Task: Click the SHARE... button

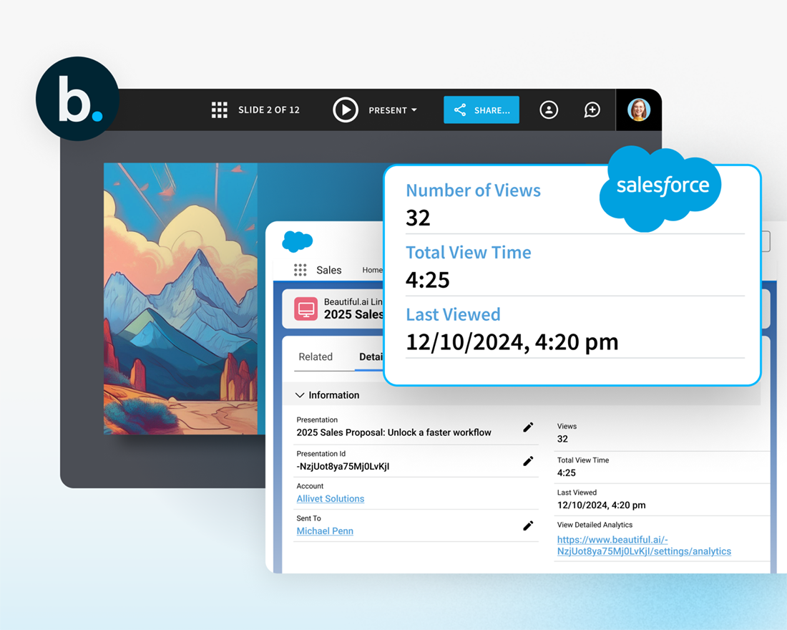Action: (x=482, y=110)
